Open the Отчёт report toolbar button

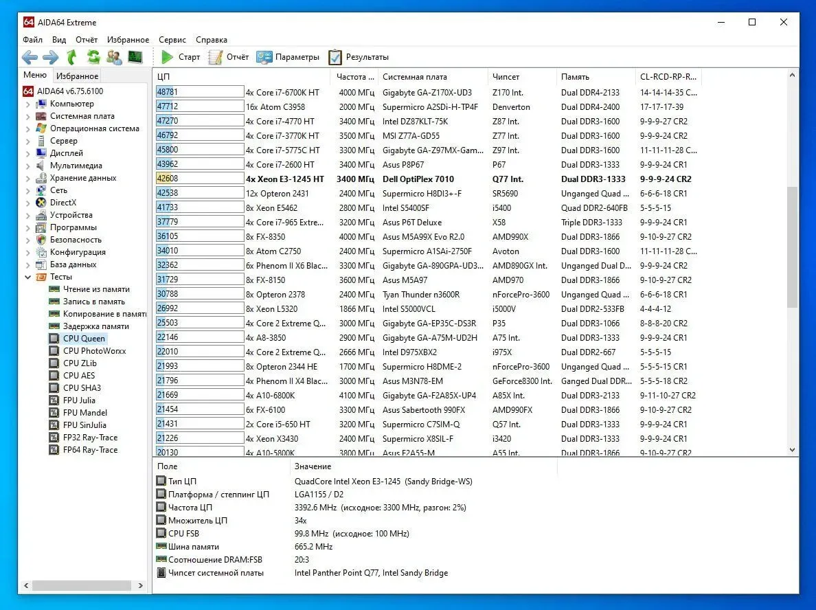pyautogui.click(x=229, y=57)
